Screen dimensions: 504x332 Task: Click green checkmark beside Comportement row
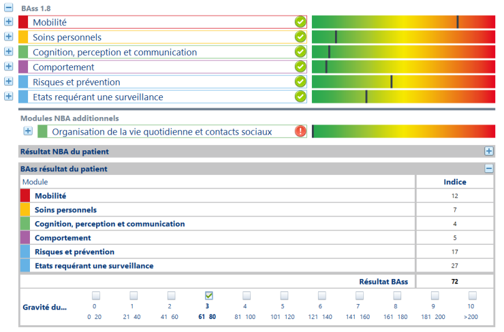300,67
